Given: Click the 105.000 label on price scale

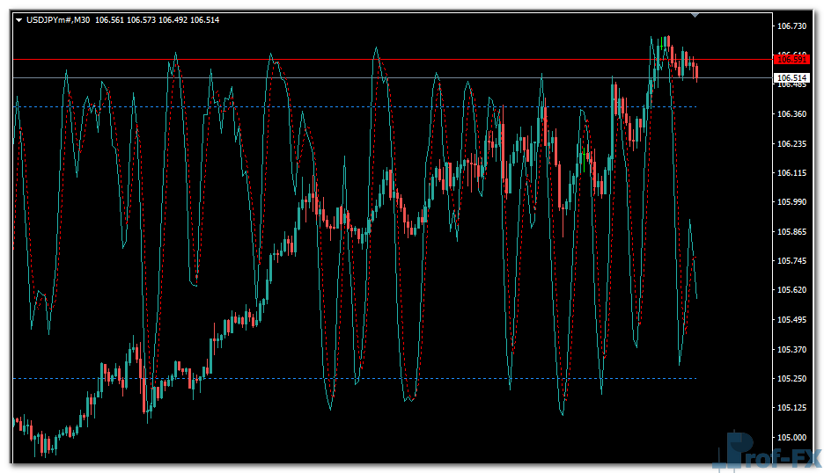Looking at the screenshot, I should tap(791, 438).
